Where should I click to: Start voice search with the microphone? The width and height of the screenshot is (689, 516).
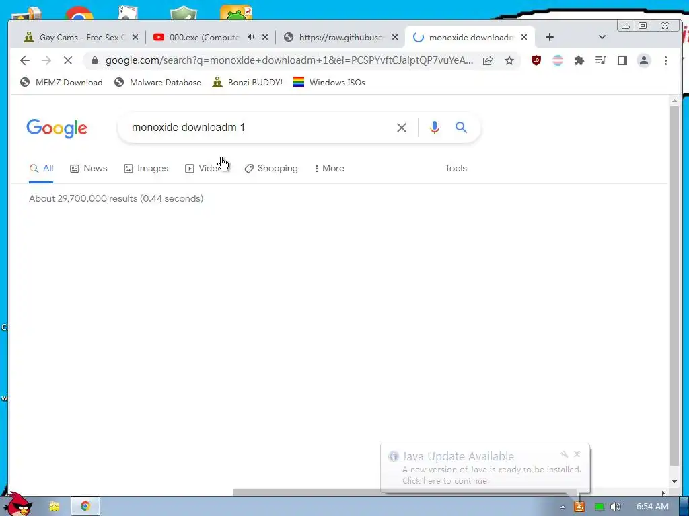pyautogui.click(x=434, y=128)
